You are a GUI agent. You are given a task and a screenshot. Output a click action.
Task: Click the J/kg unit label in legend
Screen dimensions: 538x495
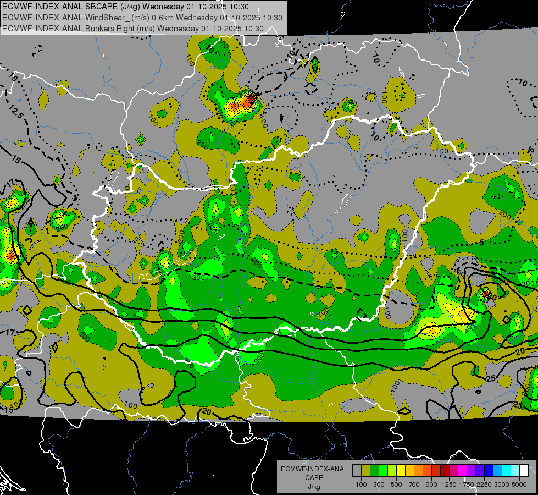click(x=314, y=487)
